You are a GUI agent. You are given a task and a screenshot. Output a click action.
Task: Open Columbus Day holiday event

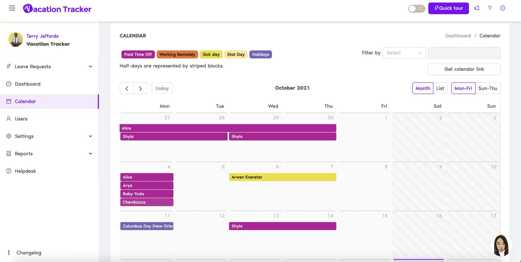coord(147,226)
